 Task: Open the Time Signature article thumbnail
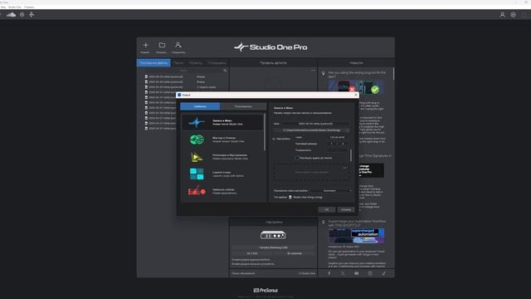[372, 170]
